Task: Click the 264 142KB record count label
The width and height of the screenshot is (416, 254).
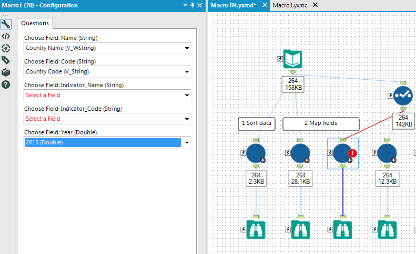Action: point(404,121)
